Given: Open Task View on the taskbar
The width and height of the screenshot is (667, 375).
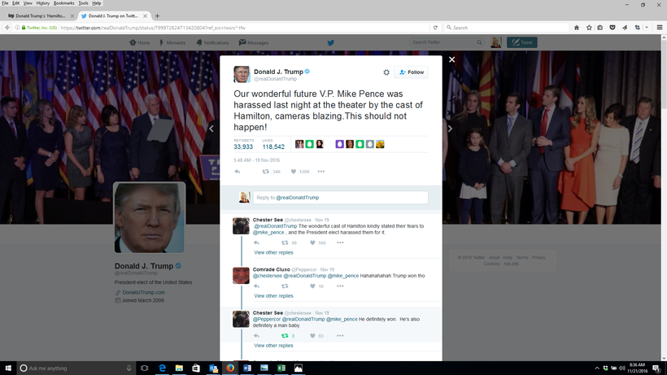Looking at the screenshot, I should pos(145,368).
